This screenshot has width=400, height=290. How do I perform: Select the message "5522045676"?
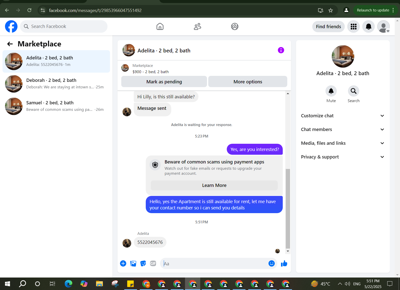click(x=150, y=242)
